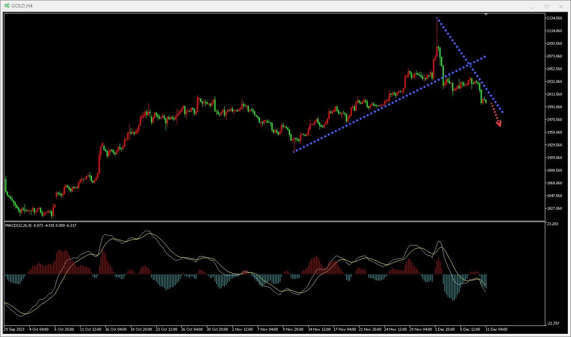
Task: Click the 23.203 MACD scale value
Action: coord(552,224)
